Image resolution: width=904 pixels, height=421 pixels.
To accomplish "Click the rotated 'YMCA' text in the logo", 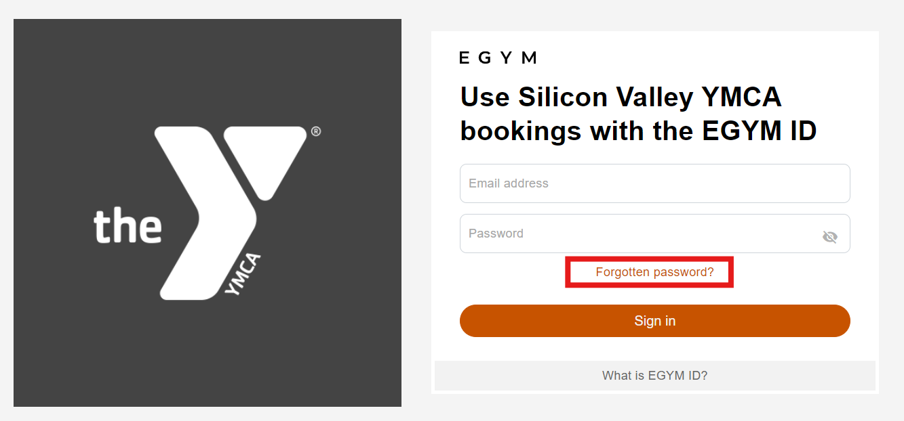I will (x=243, y=274).
